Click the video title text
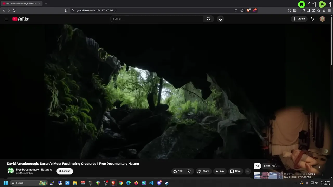Screen dimensions: 333x187 pyautogui.click(x=73, y=164)
